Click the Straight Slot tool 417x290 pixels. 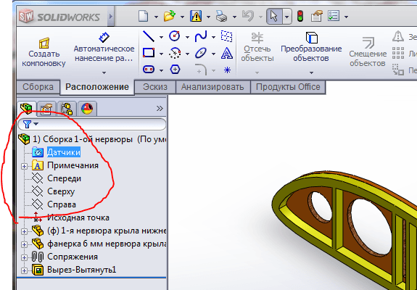(x=149, y=70)
